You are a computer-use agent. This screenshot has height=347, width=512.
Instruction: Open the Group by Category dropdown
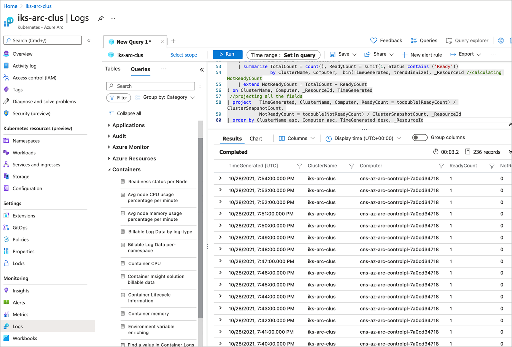[165, 97]
